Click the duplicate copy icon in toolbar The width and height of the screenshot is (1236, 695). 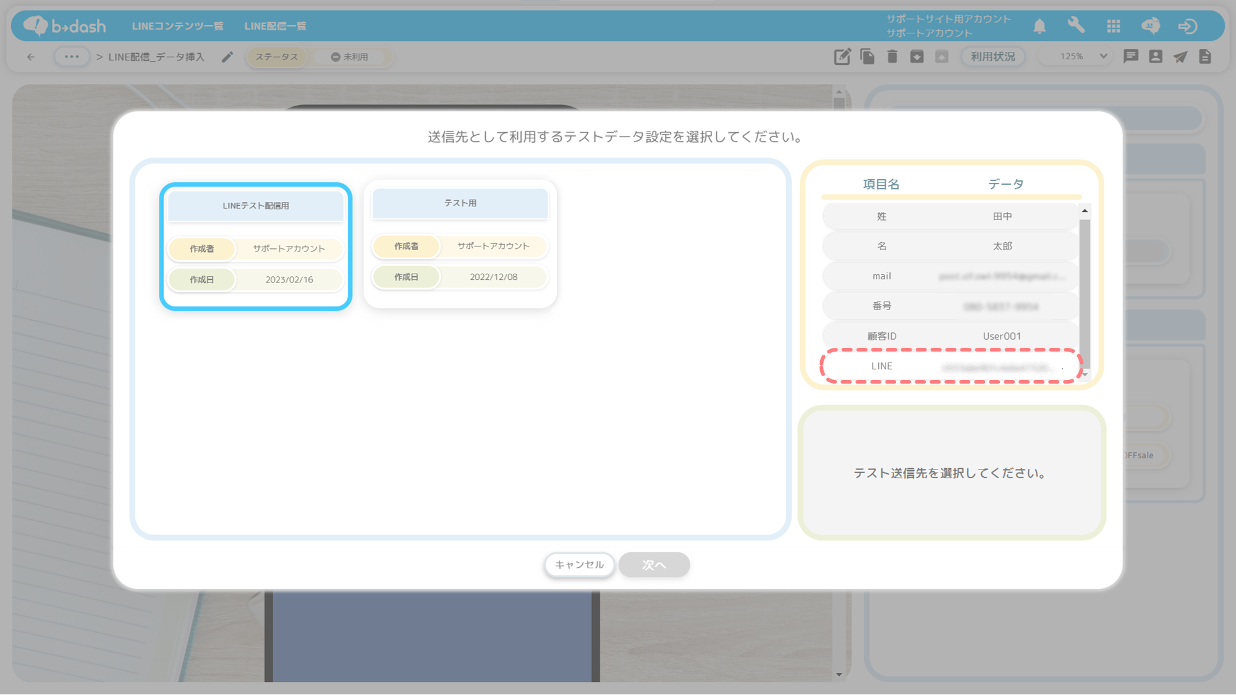tap(867, 57)
